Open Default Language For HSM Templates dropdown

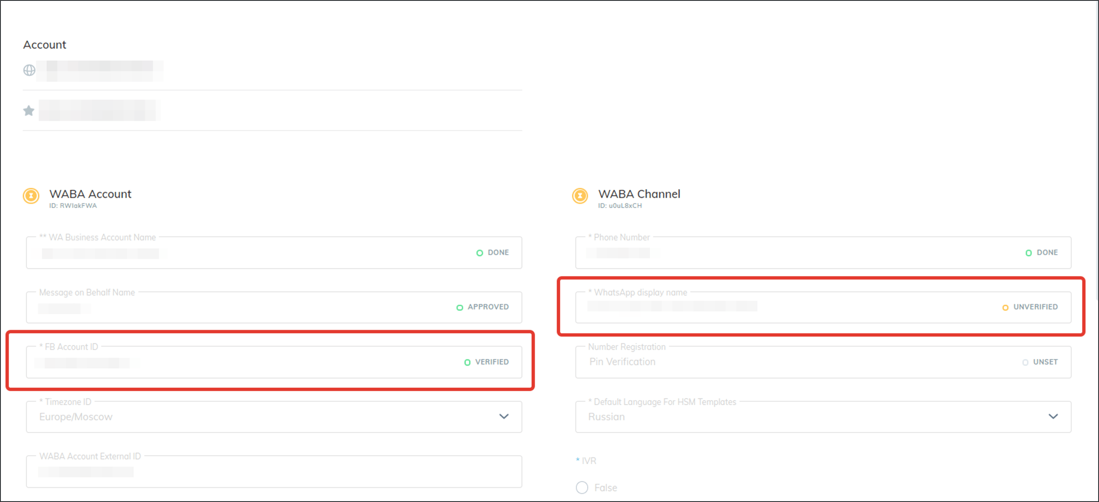tap(1053, 416)
